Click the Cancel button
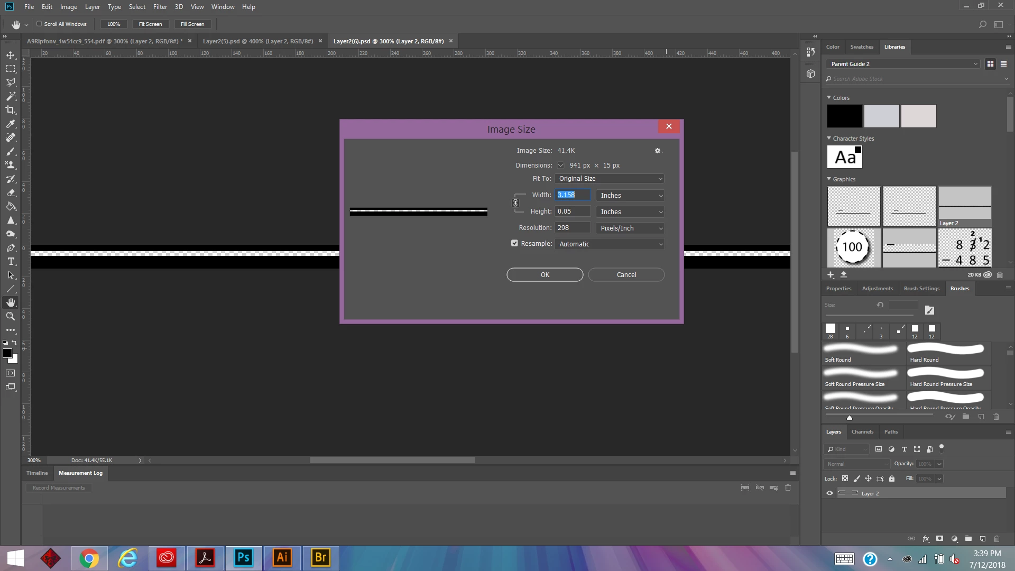 (x=626, y=275)
